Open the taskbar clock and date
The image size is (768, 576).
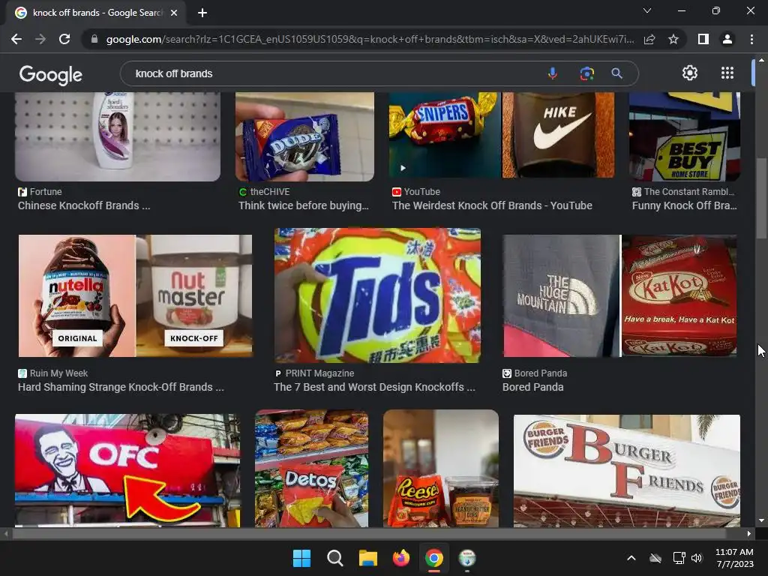pos(734,558)
